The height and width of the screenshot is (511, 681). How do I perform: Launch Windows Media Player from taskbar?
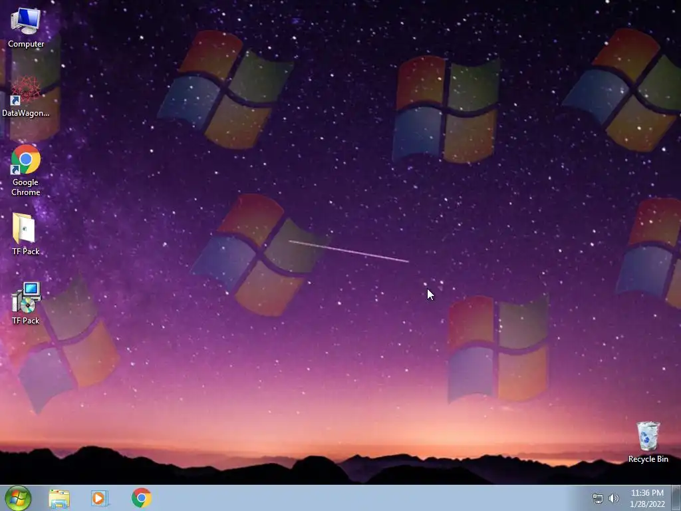pos(100,498)
